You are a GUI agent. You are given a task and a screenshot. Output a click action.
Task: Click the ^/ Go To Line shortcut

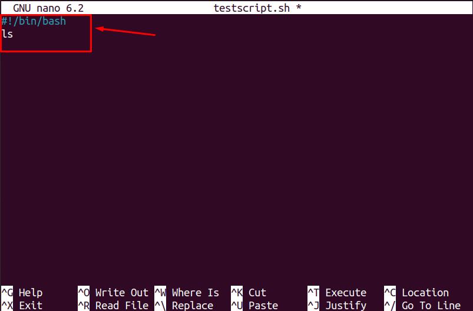tap(422, 305)
